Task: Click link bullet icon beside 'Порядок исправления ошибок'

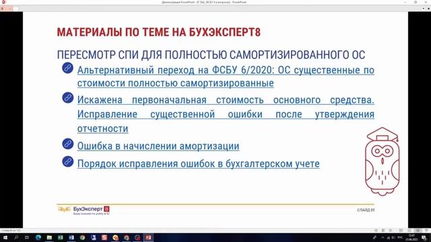Action: tap(67, 161)
